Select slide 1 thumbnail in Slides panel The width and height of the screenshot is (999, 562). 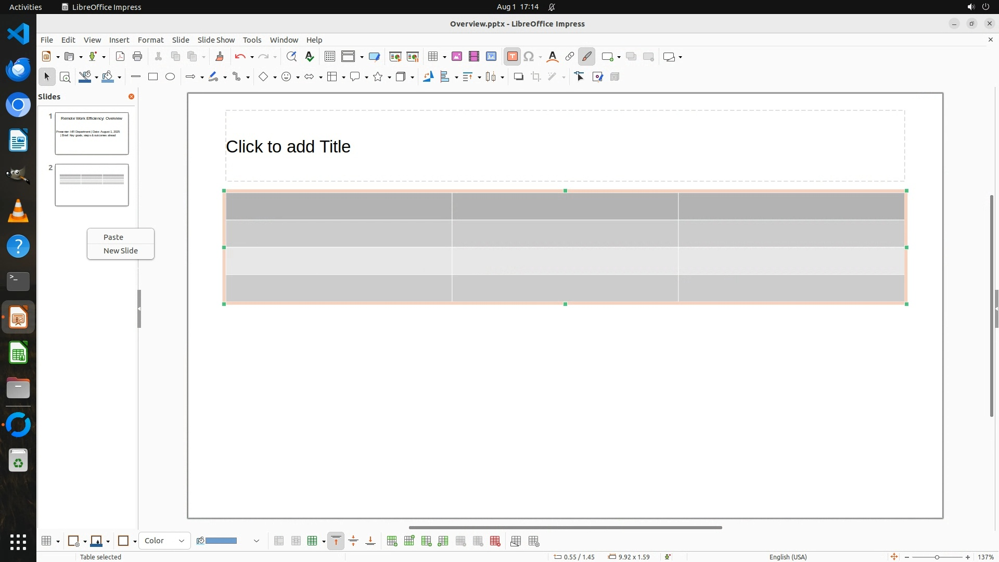coord(92,133)
